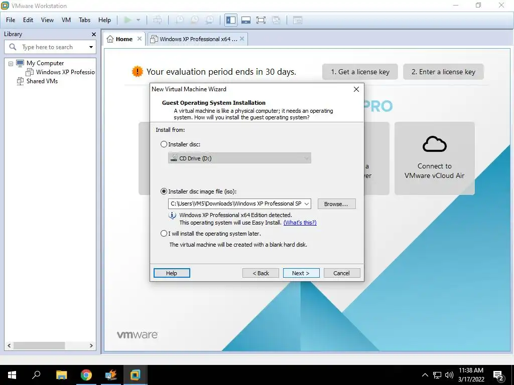Open the Windows Start menu
The width and height of the screenshot is (514, 385).
(x=12, y=375)
